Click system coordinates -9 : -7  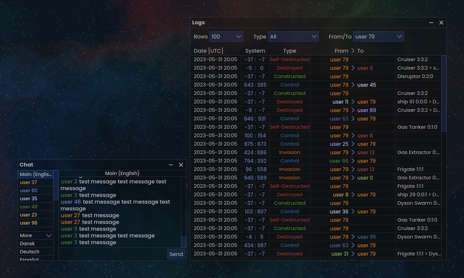[x=255, y=110]
